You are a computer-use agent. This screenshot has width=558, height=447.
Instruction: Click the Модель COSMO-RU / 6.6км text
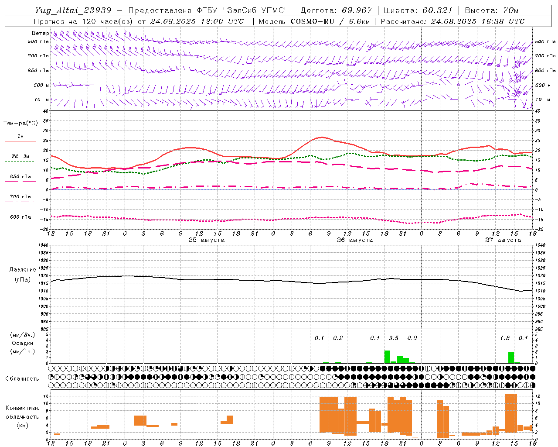tap(314, 21)
